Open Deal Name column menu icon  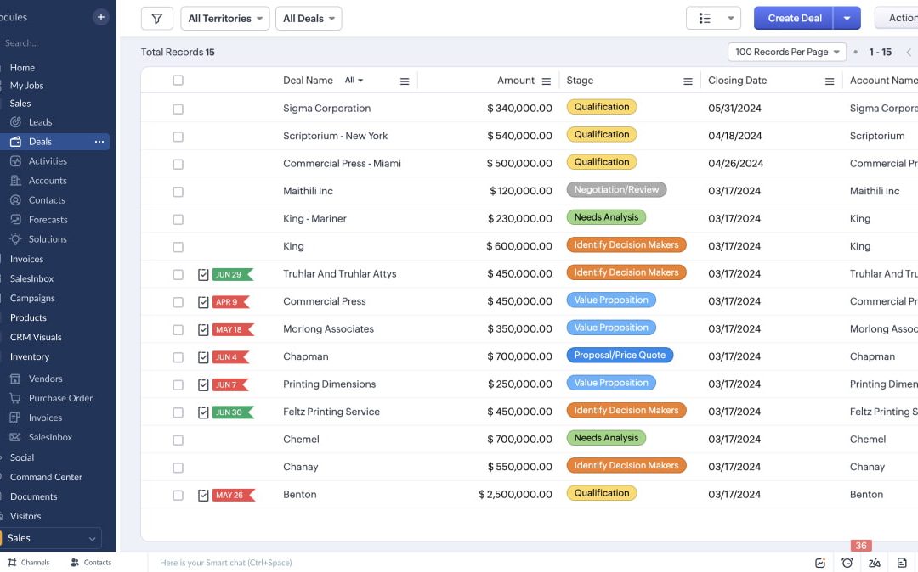tap(405, 81)
